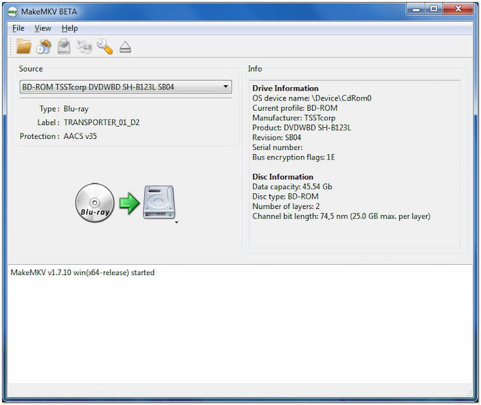
Task: Click the MakeMKV title bar app icon
Action: coord(12,10)
